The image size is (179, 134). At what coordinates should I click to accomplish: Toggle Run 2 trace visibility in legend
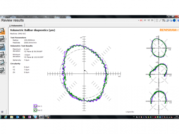[x=35, y=110]
